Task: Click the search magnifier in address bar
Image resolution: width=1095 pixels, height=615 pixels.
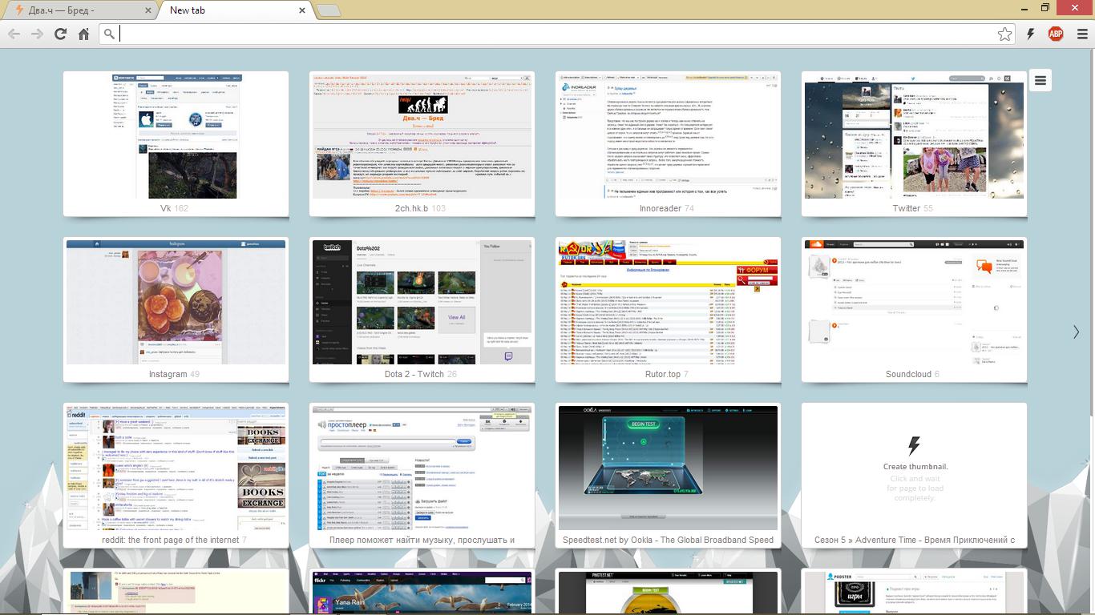Action: (109, 34)
